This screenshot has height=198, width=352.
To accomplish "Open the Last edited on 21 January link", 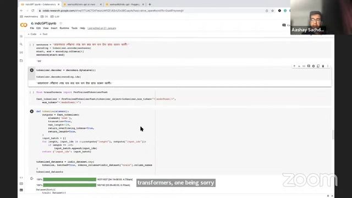I will 102,28.
